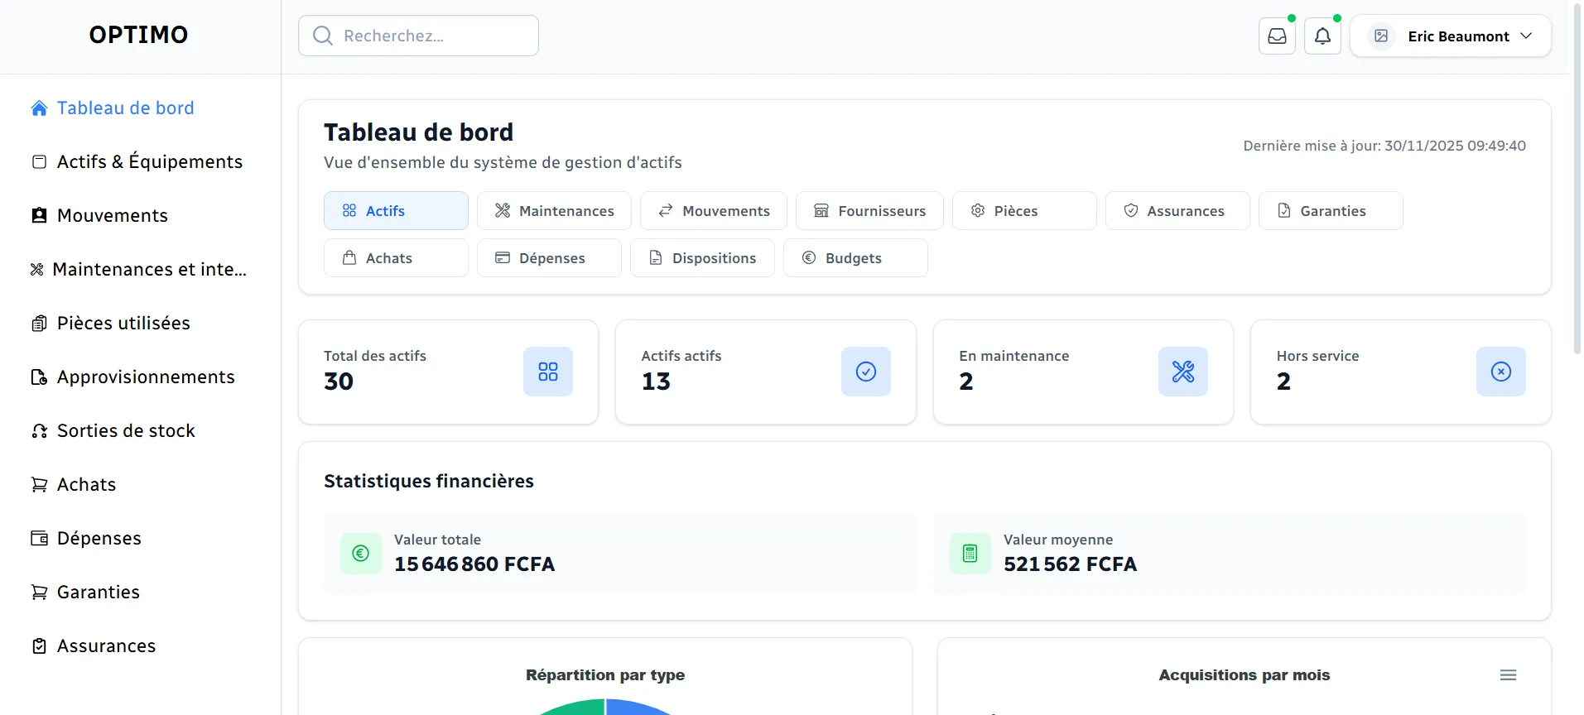Open Acquisitions par mois chart menu

(x=1508, y=675)
